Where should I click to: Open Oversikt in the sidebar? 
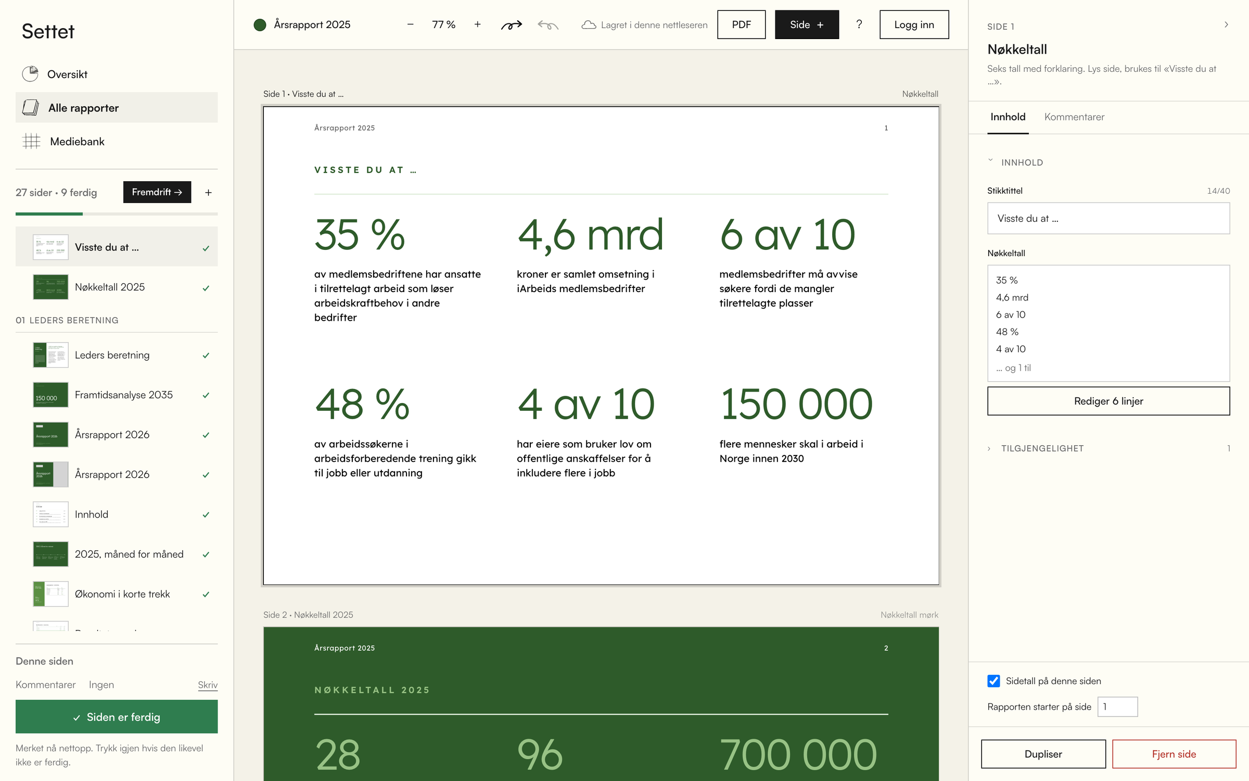(x=117, y=74)
